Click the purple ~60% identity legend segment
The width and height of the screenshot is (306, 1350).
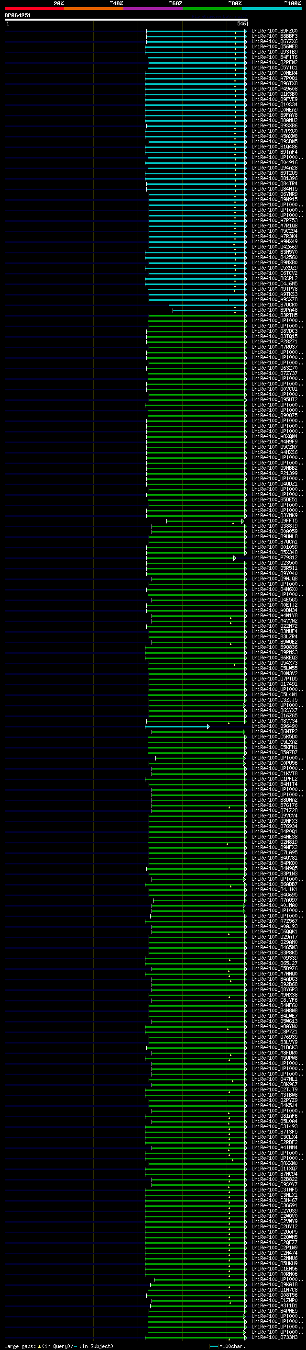click(153, 9)
